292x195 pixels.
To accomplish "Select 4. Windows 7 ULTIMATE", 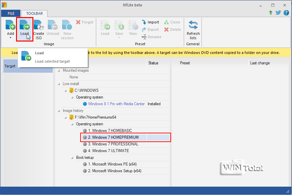I will coord(109,151).
